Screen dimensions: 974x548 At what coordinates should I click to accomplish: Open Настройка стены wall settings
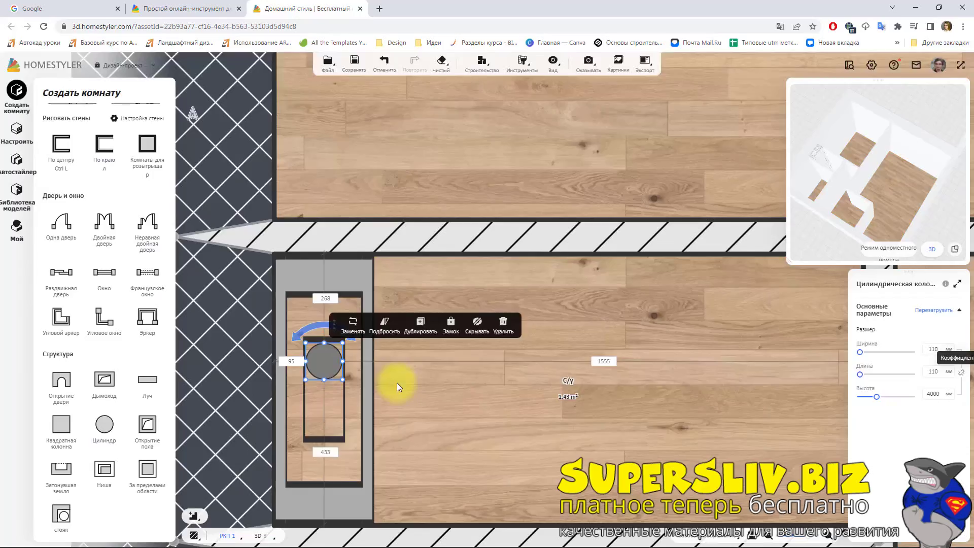point(137,118)
